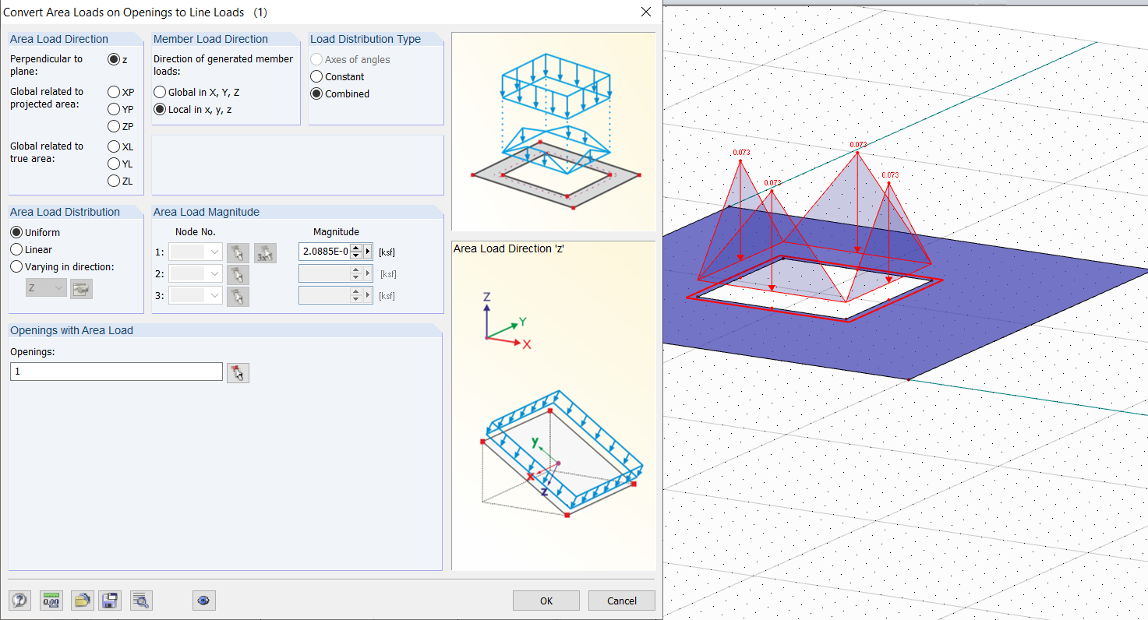Open units and decimal places settings
Viewport: 1148px width, 620px height.
point(51,601)
